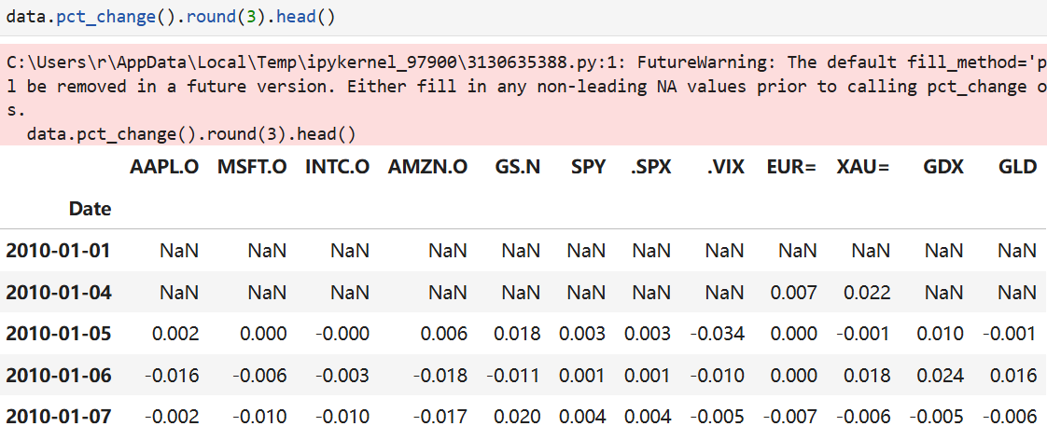
Task: Click XAU= value 0.022 on 2010-01-04
Action: click(867, 292)
